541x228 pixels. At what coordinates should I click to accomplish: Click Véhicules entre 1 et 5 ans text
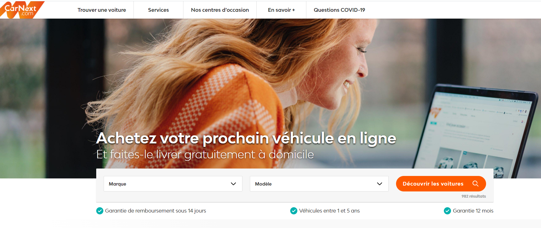329,211
